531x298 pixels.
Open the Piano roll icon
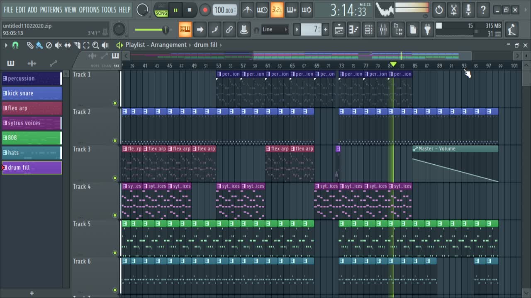(354, 29)
